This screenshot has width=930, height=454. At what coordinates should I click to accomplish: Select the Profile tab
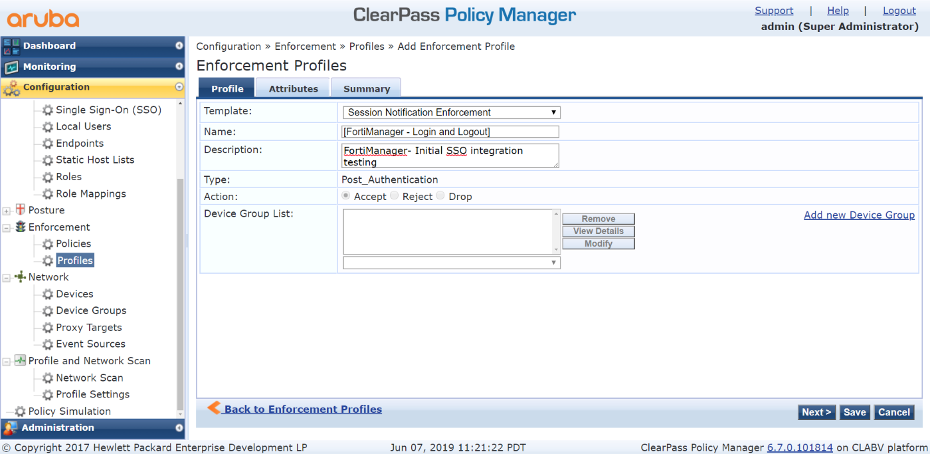[227, 88]
